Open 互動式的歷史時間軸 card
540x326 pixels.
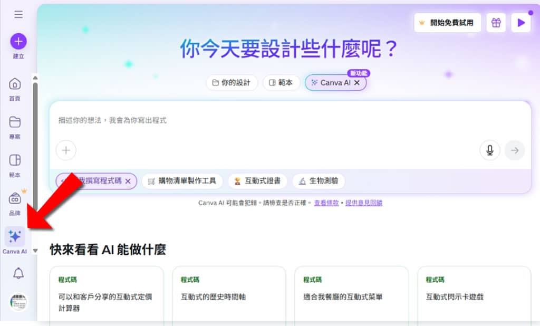pyautogui.click(x=229, y=295)
